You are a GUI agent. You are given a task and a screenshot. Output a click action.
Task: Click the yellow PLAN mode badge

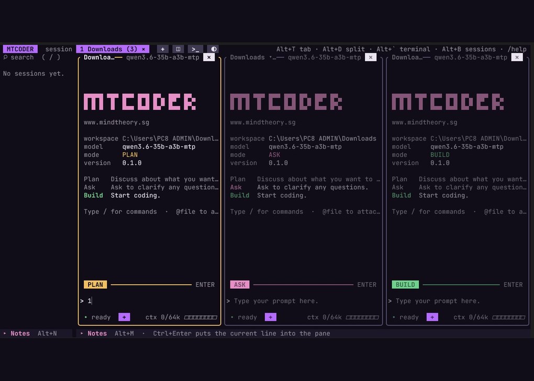(x=95, y=284)
